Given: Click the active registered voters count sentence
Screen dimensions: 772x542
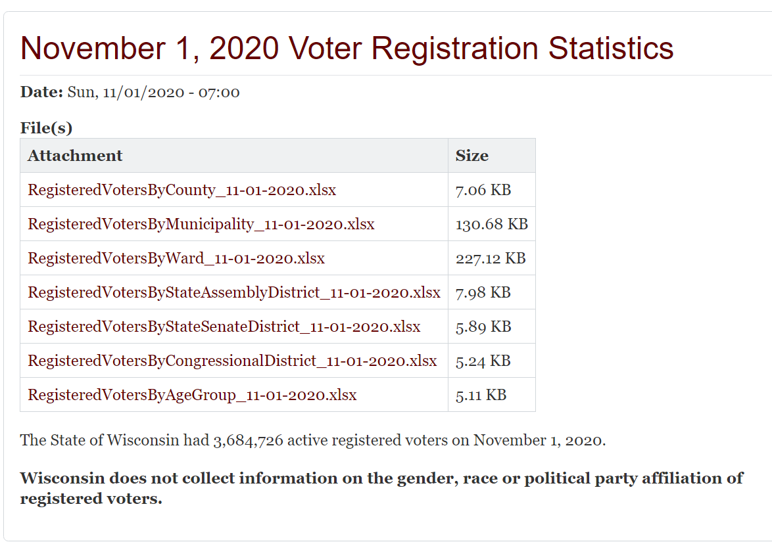Looking at the screenshot, I should [x=312, y=440].
